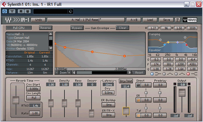The image size is (203, 122).
Task: Open the Save menu
Action: click(166, 20)
